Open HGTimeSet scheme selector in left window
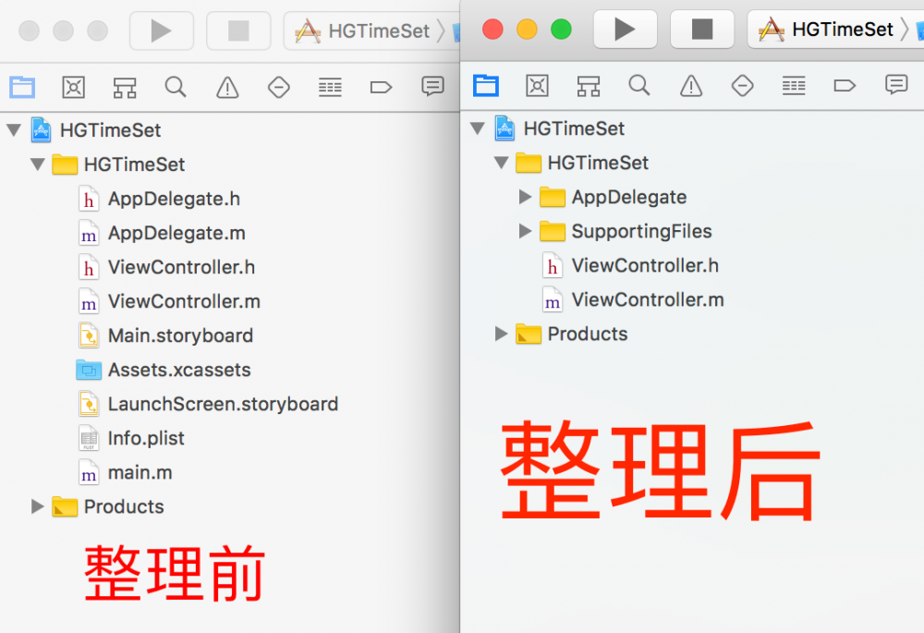The width and height of the screenshot is (924, 633). point(372,30)
